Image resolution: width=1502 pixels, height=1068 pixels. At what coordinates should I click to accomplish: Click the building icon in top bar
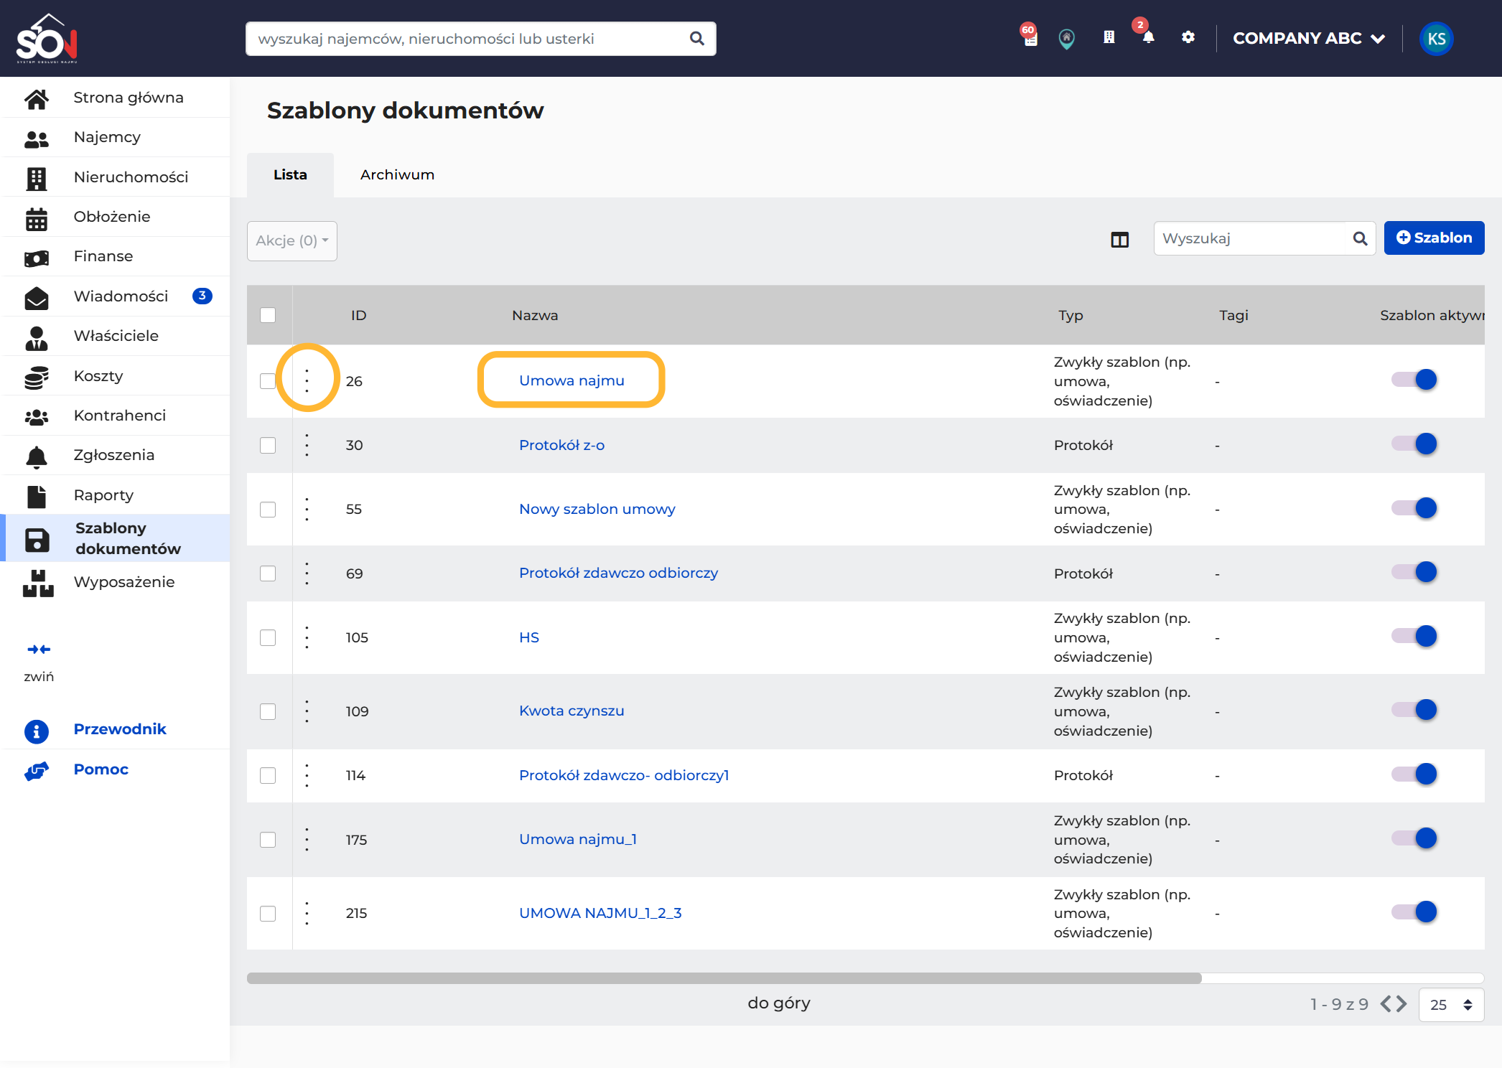click(1109, 37)
